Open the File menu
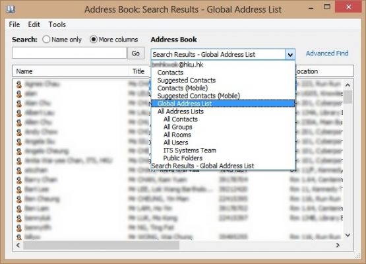 (x=15, y=24)
